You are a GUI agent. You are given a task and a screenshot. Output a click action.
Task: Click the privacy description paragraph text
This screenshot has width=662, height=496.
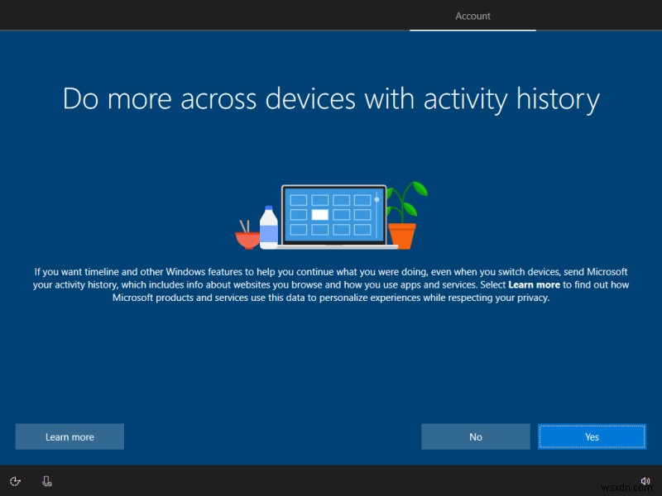pyautogui.click(x=331, y=284)
